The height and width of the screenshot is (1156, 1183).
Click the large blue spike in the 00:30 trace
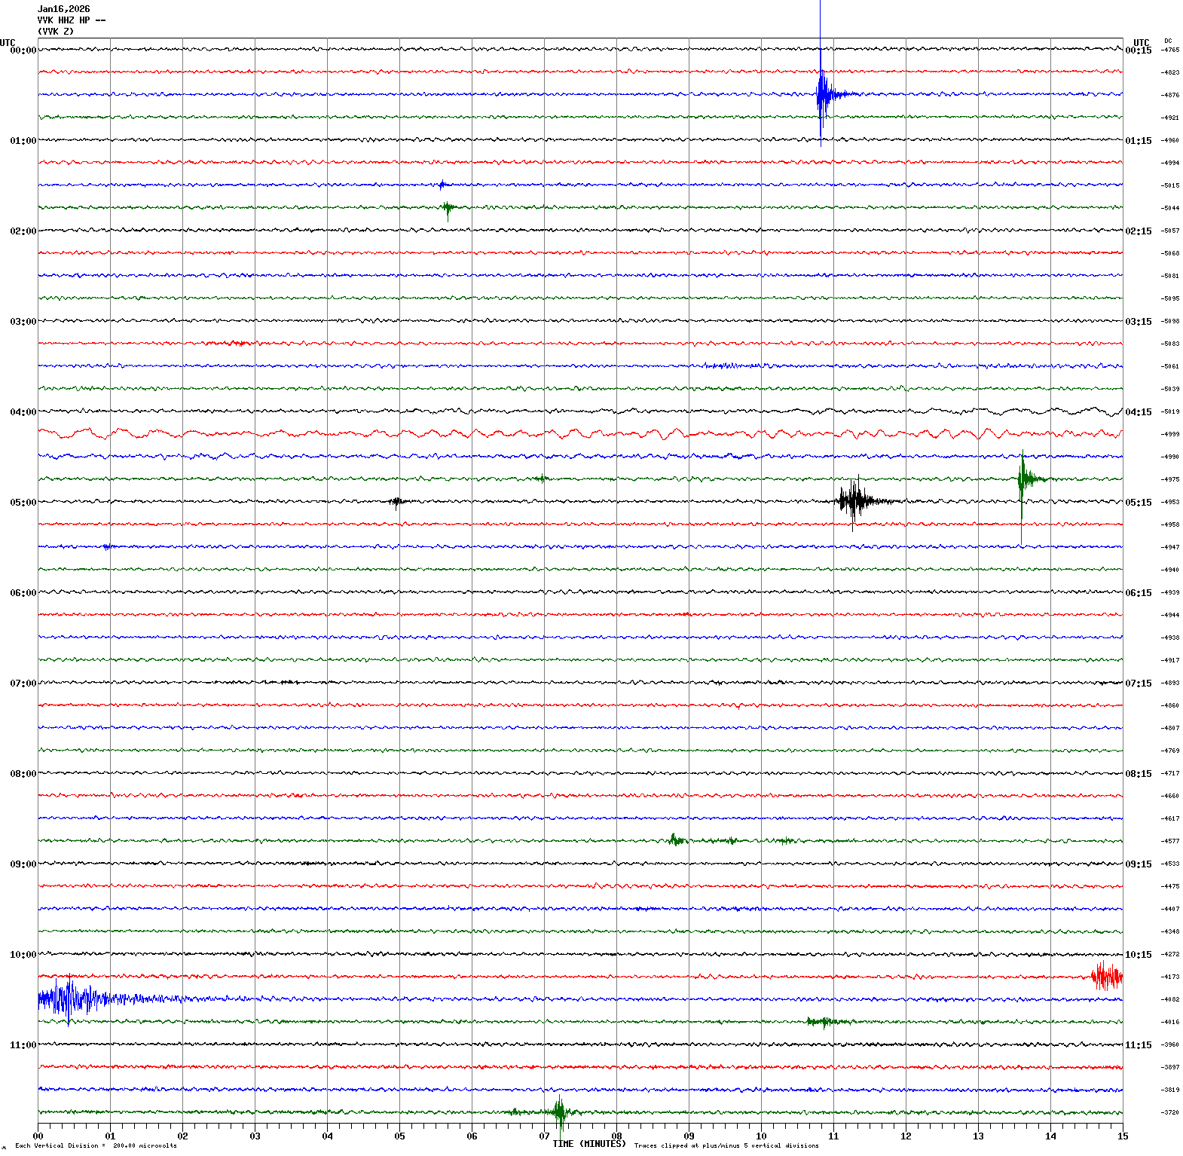pos(821,94)
